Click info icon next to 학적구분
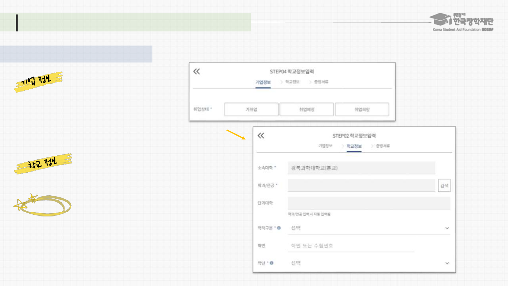This screenshot has width=508, height=286. click(279, 228)
